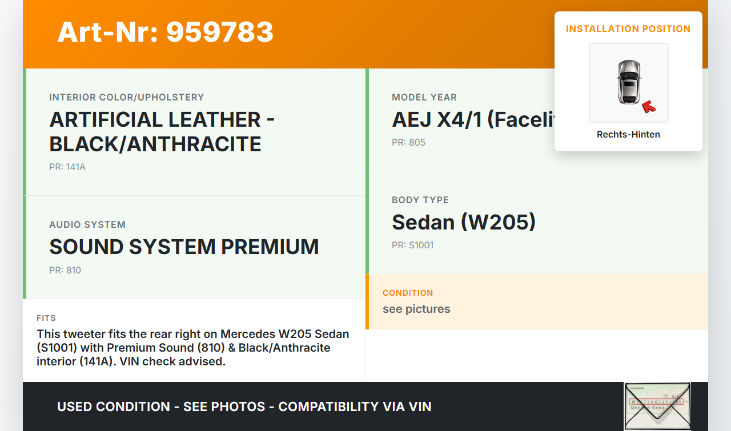Image resolution: width=731 pixels, height=431 pixels.
Task: Click the PR: S1001 code
Action: 412,245
